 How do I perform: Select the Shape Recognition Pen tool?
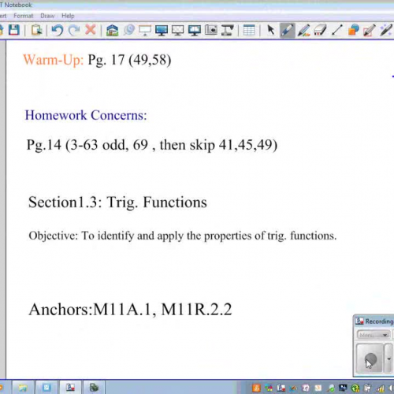pos(370,30)
